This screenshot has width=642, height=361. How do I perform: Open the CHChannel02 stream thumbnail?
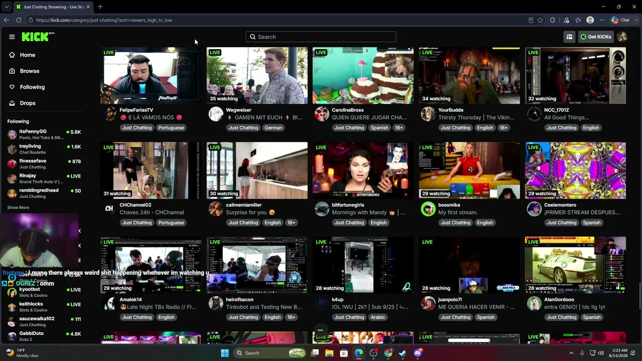click(x=151, y=170)
